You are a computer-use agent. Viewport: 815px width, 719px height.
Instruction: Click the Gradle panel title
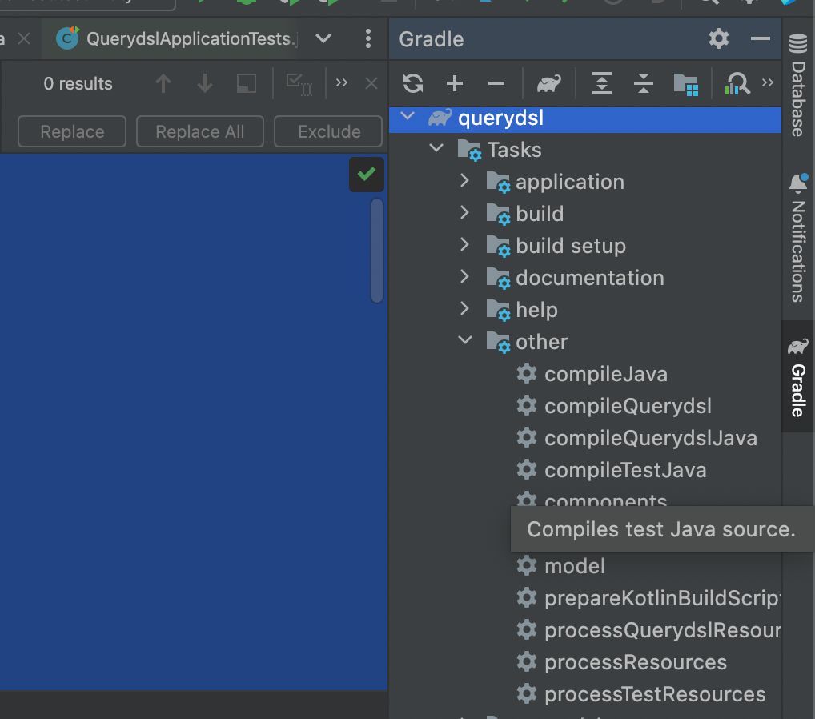click(x=431, y=39)
